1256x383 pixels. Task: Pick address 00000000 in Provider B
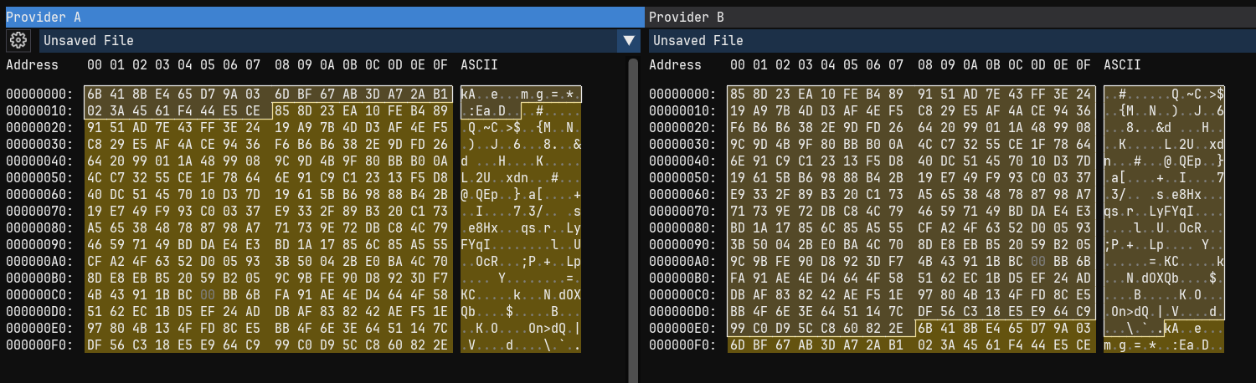click(682, 94)
